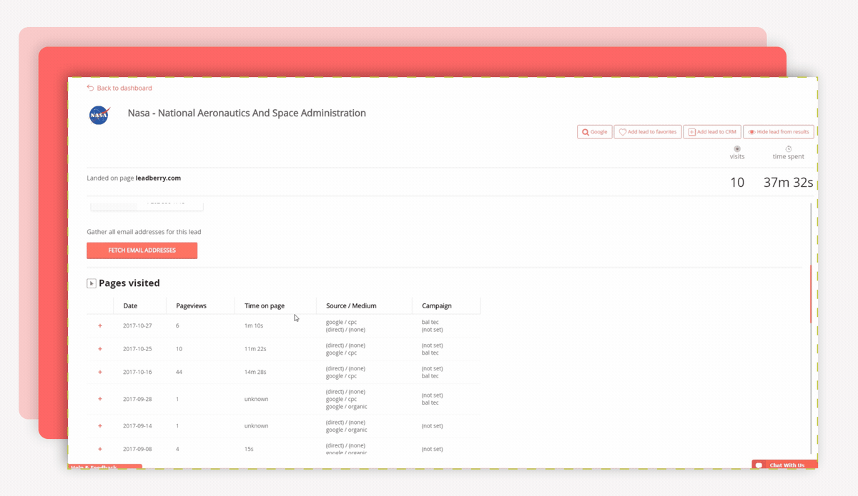
Task: Click the Campaign column header
Action: click(x=437, y=305)
